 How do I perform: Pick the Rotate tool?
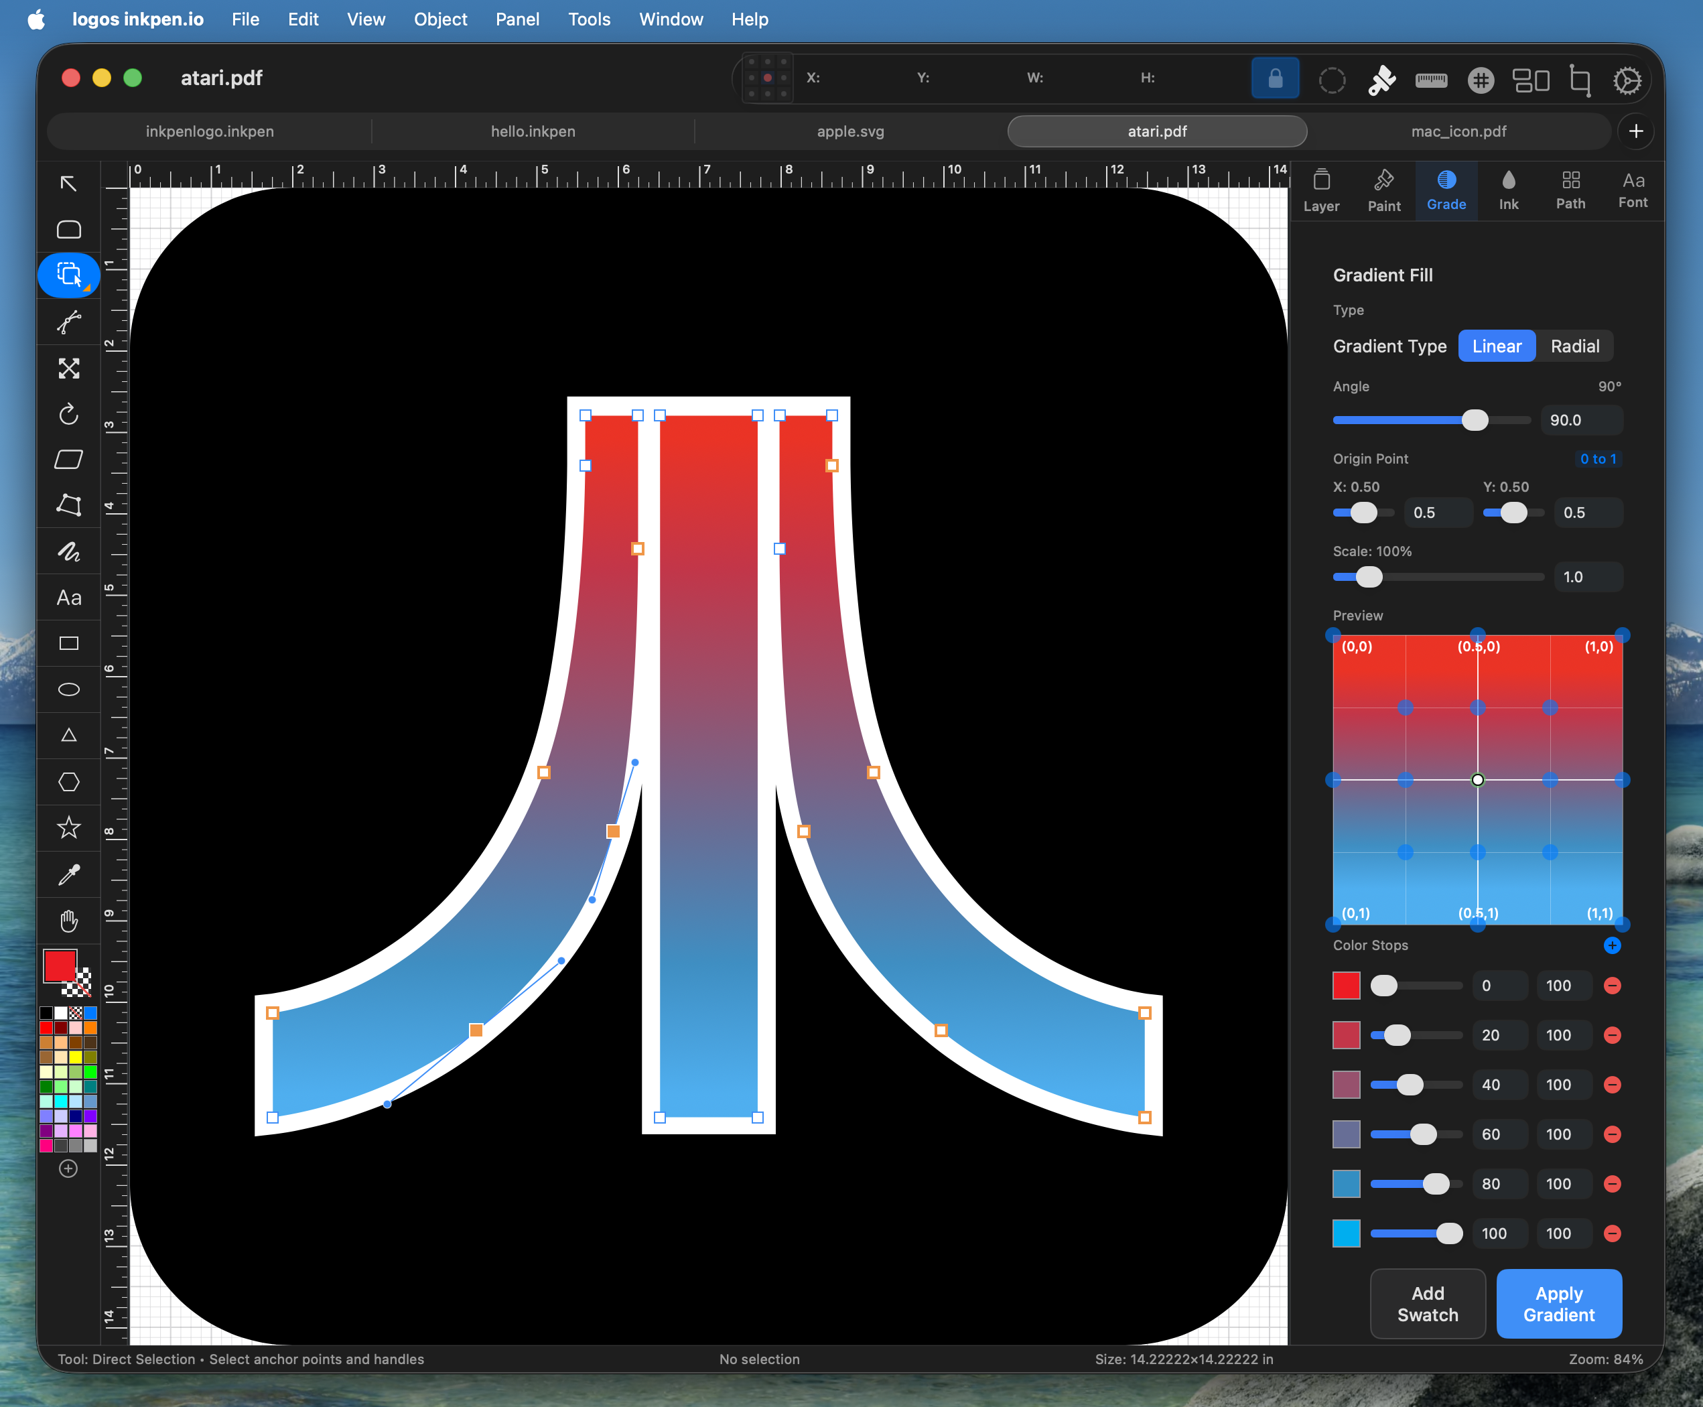pyautogui.click(x=69, y=414)
